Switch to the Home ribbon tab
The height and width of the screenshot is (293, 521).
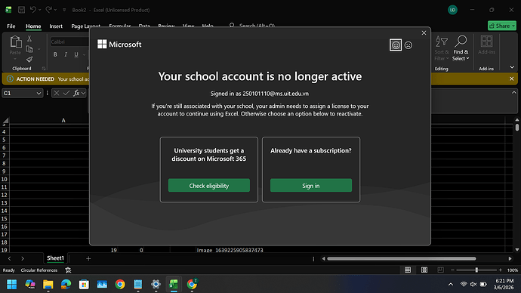[33, 26]
